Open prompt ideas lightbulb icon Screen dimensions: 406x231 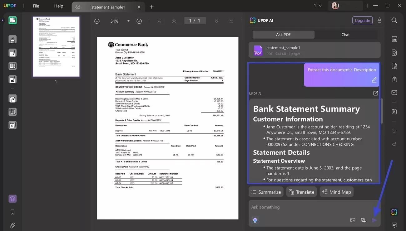(x=255, y=220)
